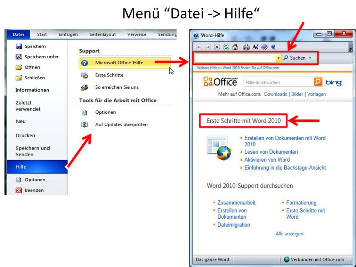The height and width of the screenshot is (267, 356).
Task: Print the help topic
Action: 246,47
